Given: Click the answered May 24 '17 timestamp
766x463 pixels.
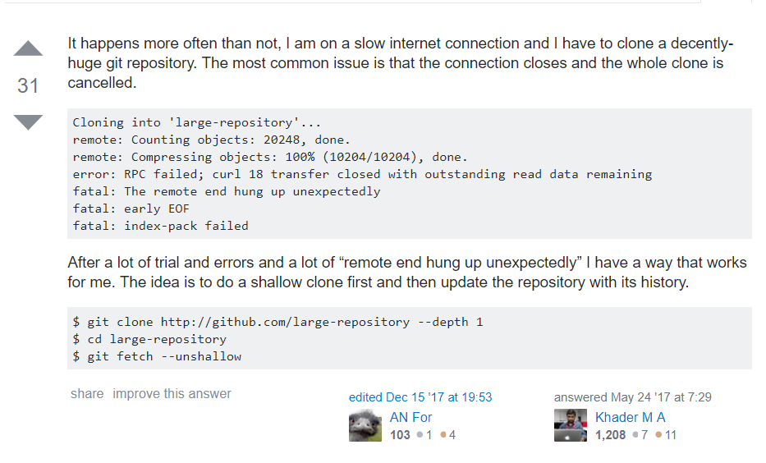Looking at the screenshot, I should 632,397.
